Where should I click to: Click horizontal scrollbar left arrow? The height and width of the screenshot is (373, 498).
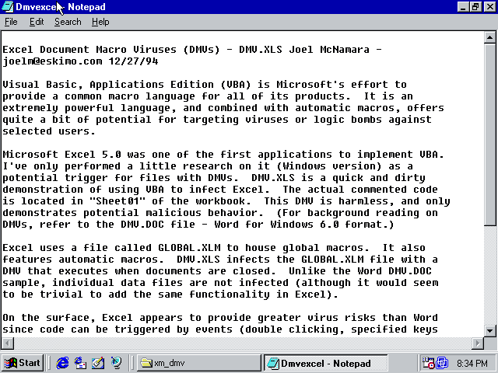click(x=8, y=343)
